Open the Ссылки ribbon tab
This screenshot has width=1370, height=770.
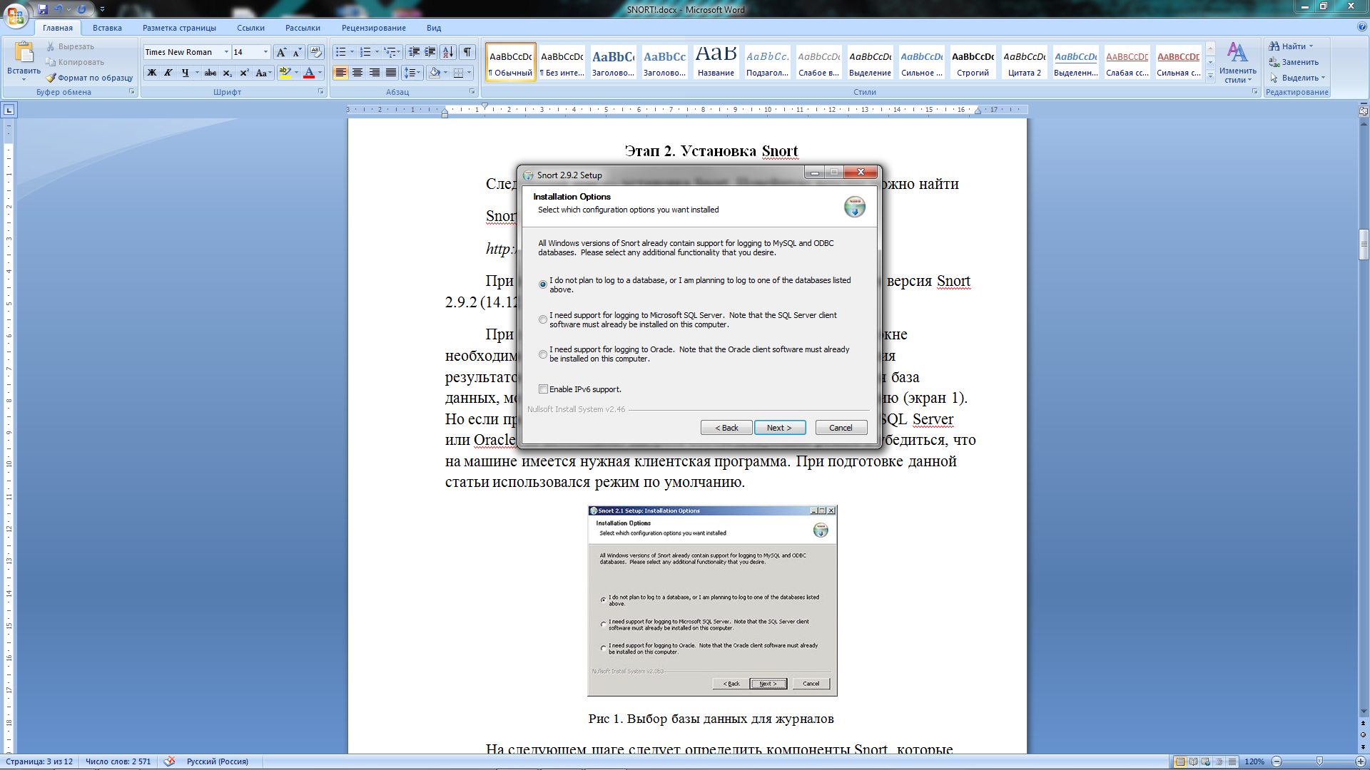[250, 28]
